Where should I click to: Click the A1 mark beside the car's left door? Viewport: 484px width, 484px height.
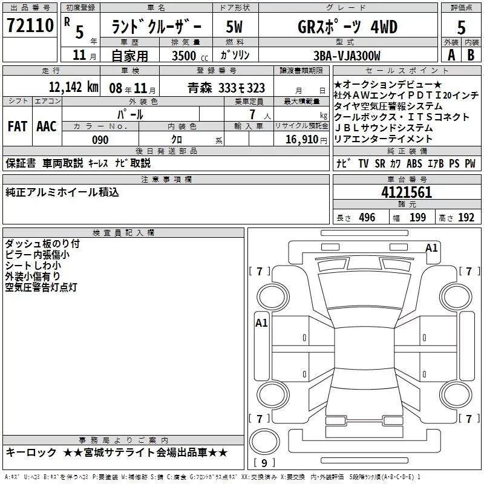click(261, 323)
